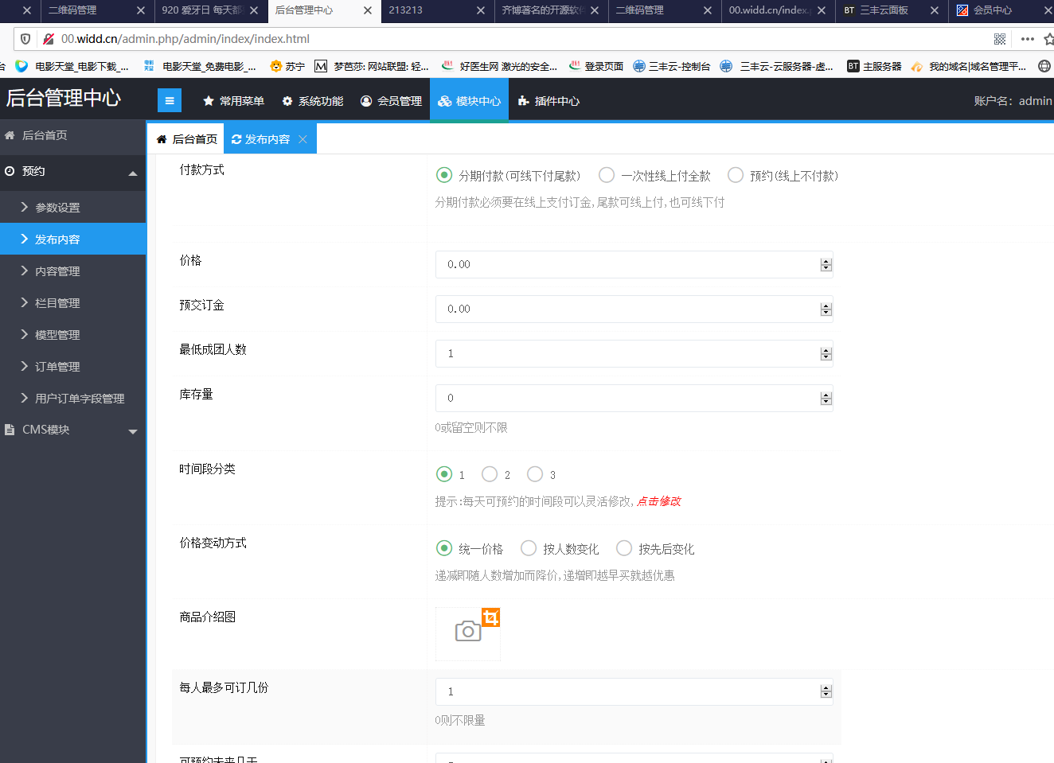Close the 发布内容 tab with X icon

pyautogui.click(x=303, y=139)
